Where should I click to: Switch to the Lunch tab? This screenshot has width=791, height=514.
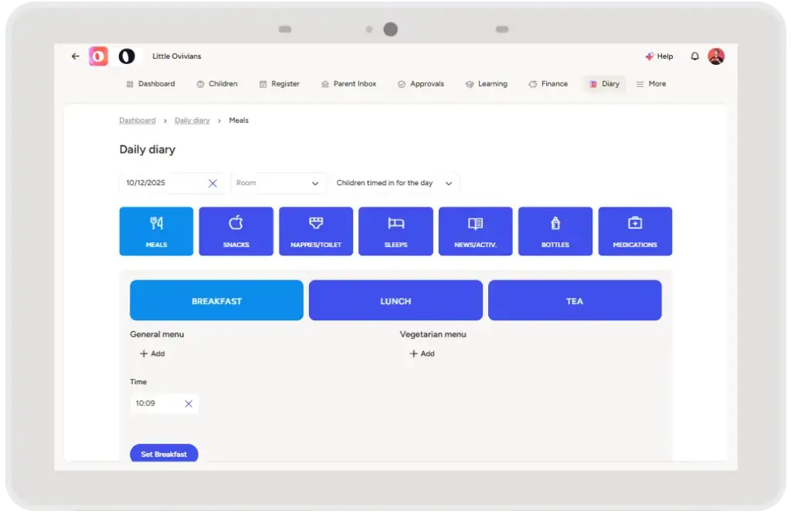pos(395,301)
